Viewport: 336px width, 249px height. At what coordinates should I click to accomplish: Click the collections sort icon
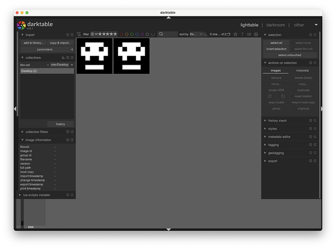click(x=63, y=58)
